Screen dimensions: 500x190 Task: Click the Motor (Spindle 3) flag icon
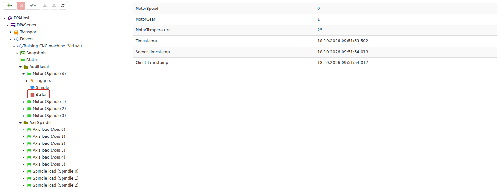[x=29, y=116]
